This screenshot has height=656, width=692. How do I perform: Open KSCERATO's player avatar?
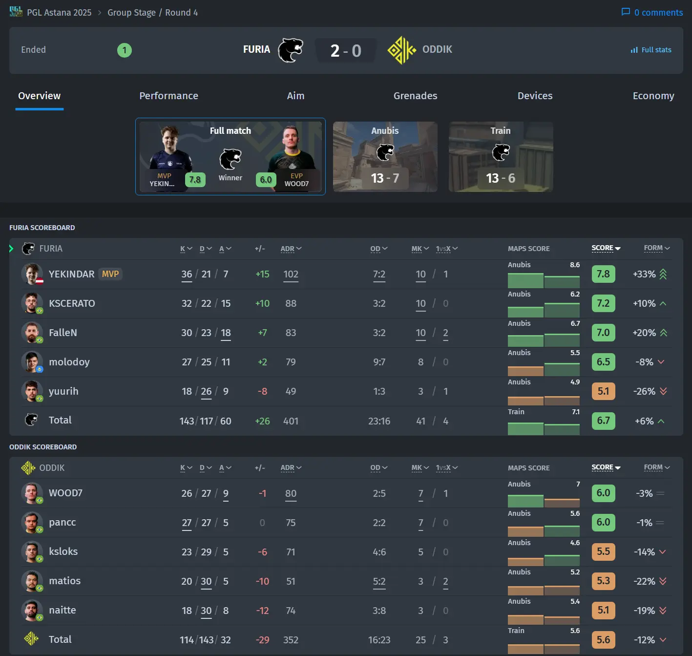(32, 303)
